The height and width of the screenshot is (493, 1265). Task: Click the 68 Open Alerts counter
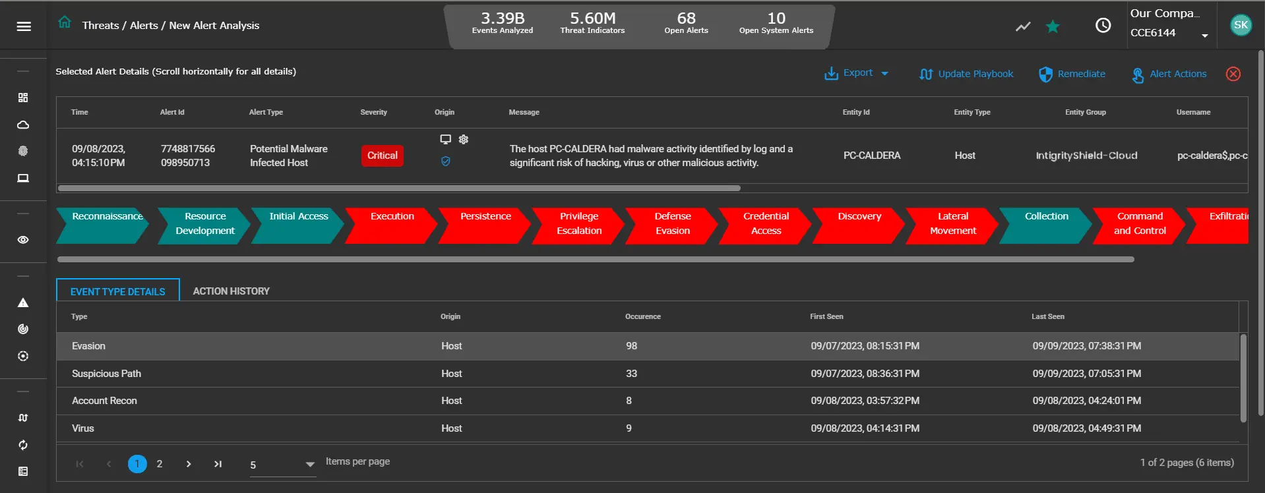coord(686,23)
